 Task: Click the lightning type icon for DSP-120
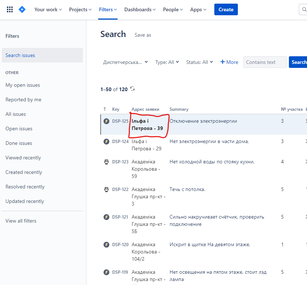coord(106,245)
